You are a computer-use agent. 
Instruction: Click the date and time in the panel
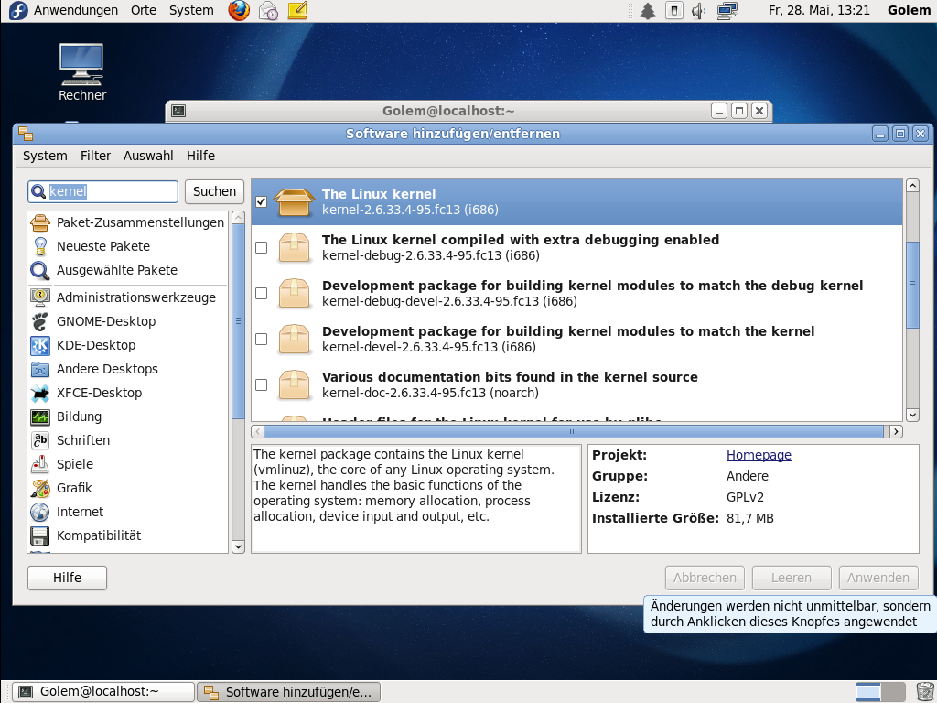pos(819,10)
